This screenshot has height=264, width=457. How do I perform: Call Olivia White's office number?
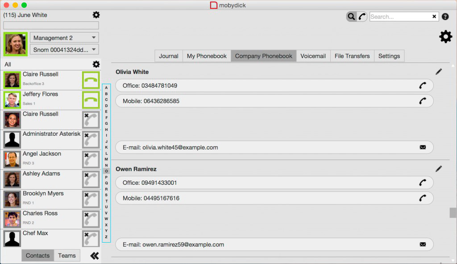pos(422,85)
